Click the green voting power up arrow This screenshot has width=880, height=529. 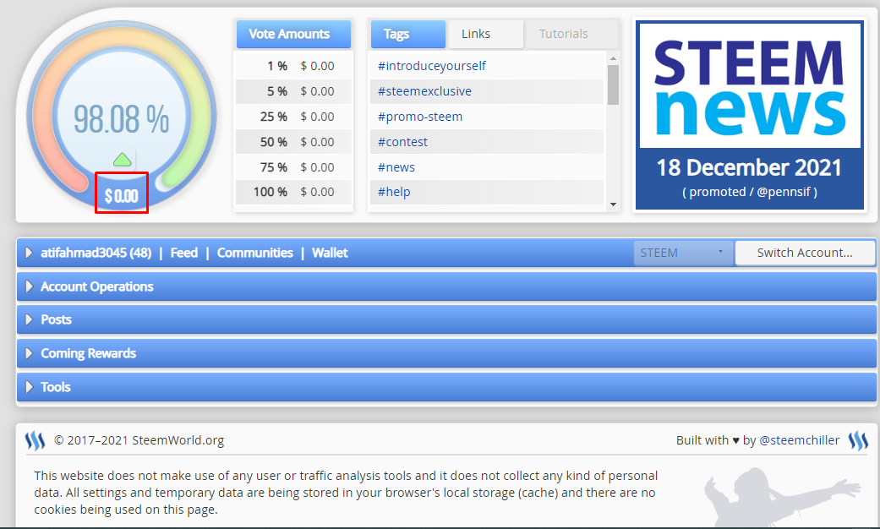coord(122,160)
